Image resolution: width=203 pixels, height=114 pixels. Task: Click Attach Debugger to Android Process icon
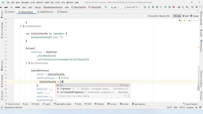point(169,7)
